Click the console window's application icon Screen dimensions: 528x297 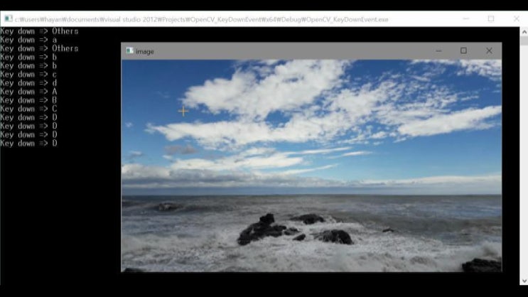pos(7,19)
